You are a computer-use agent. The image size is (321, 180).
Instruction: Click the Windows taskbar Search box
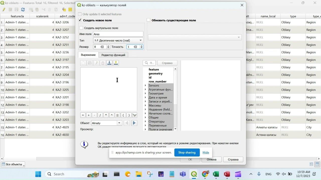(72, 174)
